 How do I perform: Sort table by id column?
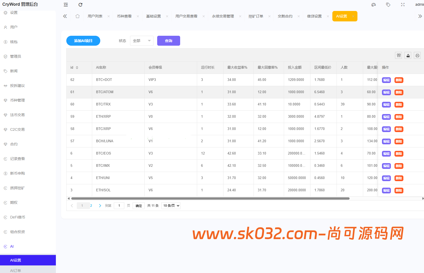click(x=77, y=68)
